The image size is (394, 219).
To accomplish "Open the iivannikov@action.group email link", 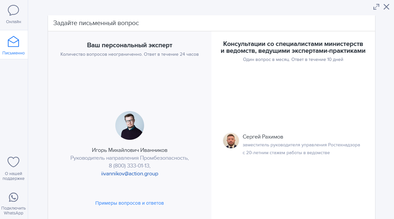I will pos(130,174).
